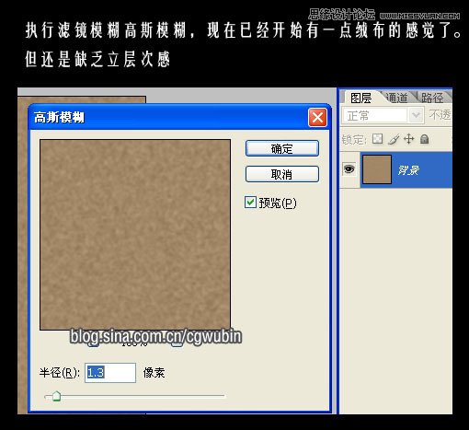Screen dimensions: 469x430
Task: Toggle lock transparent pixels icon
Action: pos(377,139)
